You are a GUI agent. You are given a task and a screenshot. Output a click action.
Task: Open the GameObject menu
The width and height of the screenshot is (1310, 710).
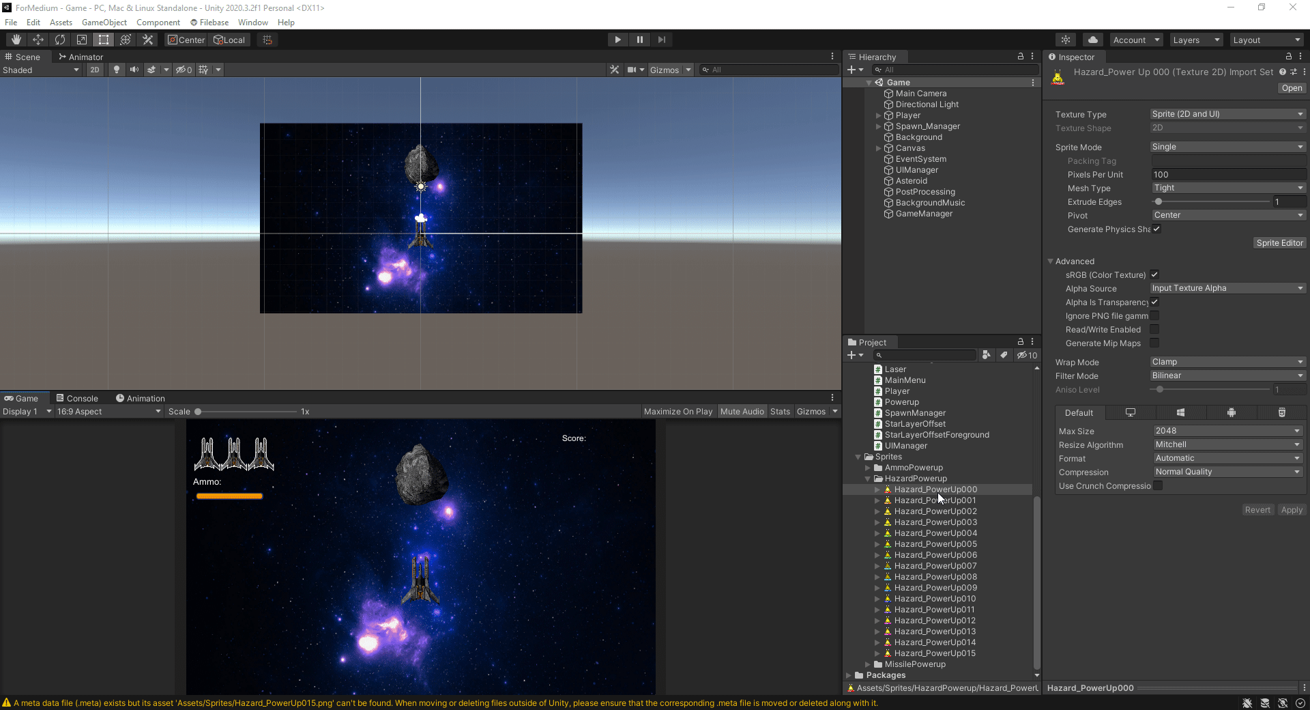104,23
